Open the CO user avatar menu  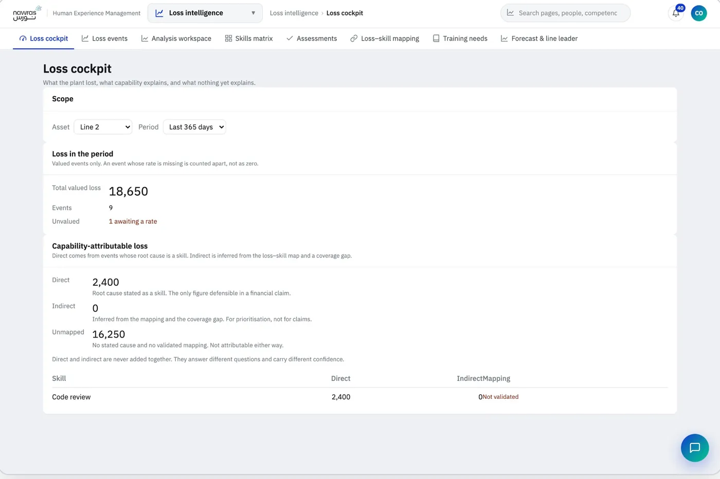pyautogui.click(x=698, y=13)
